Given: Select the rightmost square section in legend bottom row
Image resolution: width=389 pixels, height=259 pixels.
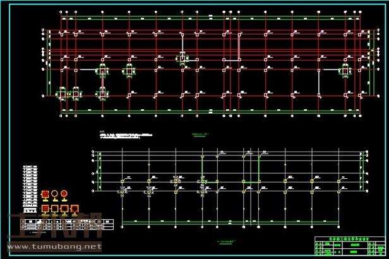Looking at the screenshot, I should [x=75, y=208].
